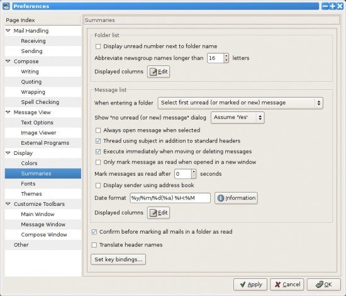This screenshot has width=346, height=296.
Task: Collapse the Customize Toolbars tree section
Action: pyautogui.click(x=8, y=203)
